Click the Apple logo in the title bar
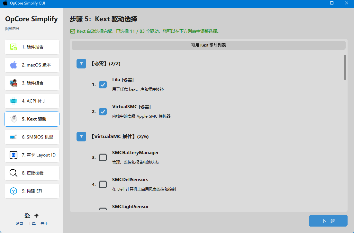Viewport: 354px width, 233px height. pyautogui.click(x=5, y=4)
